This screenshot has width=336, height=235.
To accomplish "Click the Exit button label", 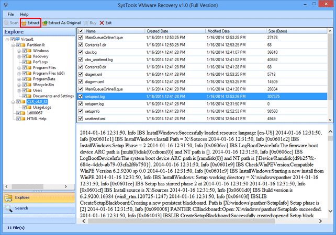I will pos(108,22).
